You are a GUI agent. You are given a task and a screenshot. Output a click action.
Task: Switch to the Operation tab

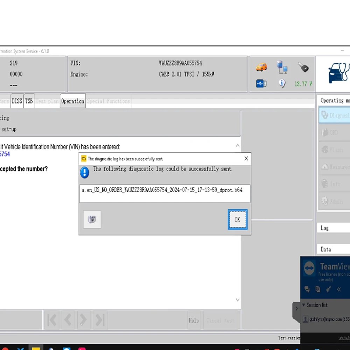click(x=73, y=101)
